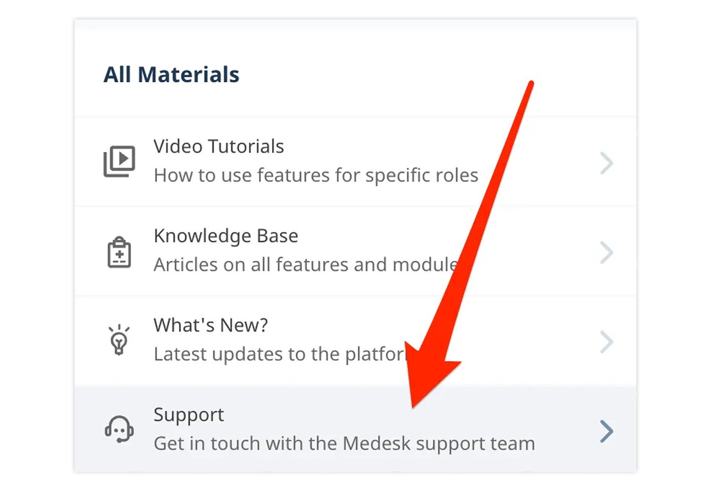Click the headphones with microphone icon

(120, 430)
